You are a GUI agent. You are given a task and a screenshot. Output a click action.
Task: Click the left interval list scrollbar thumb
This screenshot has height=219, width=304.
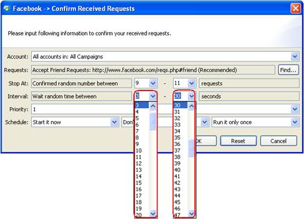[x=153, y=121]
